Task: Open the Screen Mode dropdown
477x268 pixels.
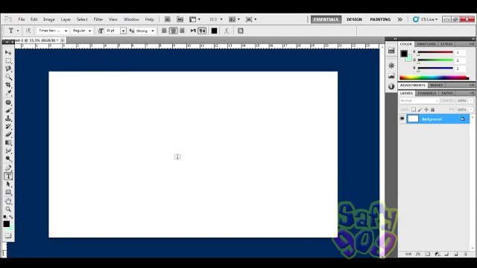Action: pyautogui.click(x=251, y=19)
